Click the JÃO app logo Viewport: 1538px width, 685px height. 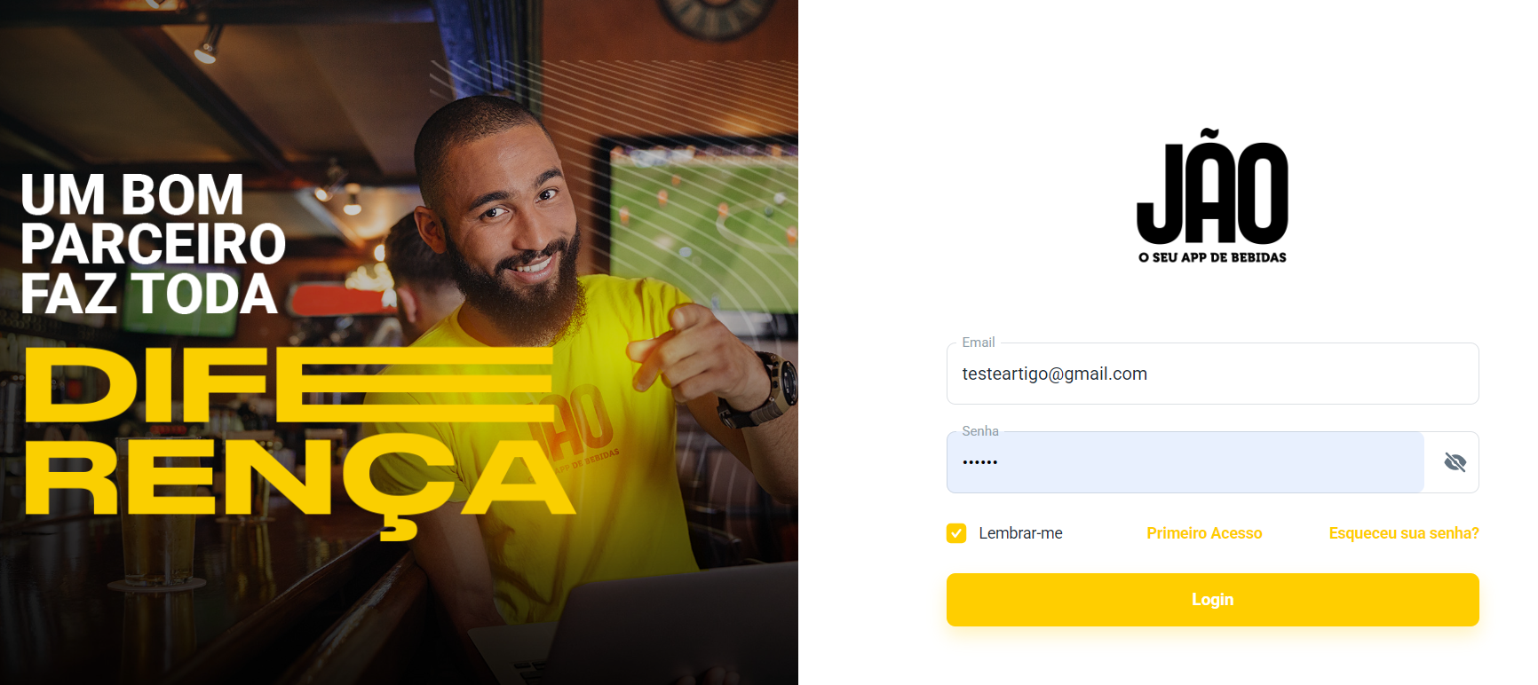pyautogui.click(x=1212, y=196)
